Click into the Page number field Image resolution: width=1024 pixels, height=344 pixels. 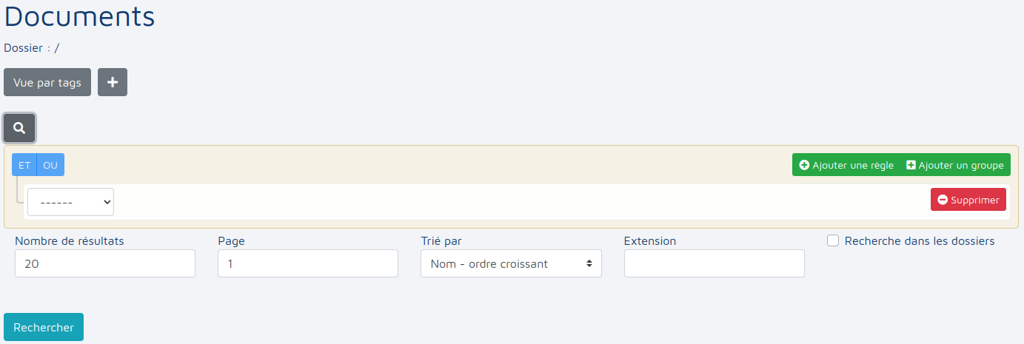click(x=307, y=263)
